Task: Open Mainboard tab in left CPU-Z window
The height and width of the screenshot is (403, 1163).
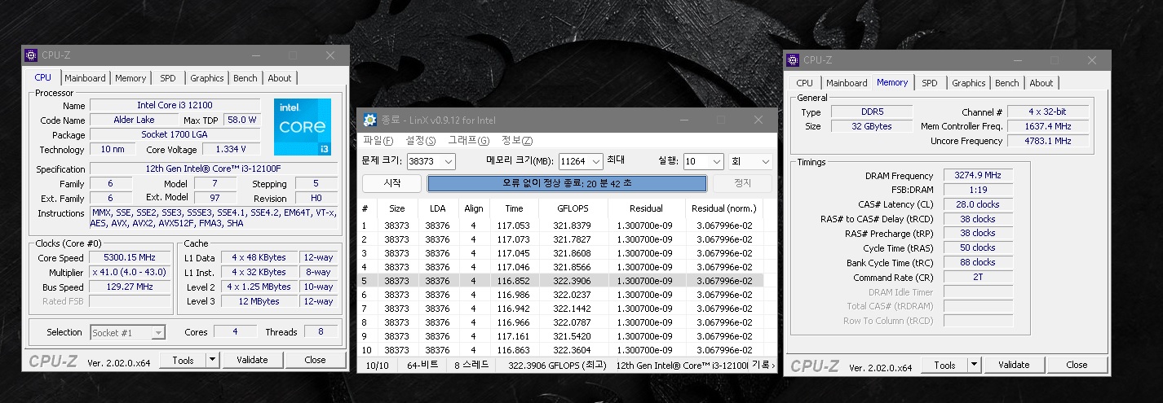Action: (x=85, y=78)
